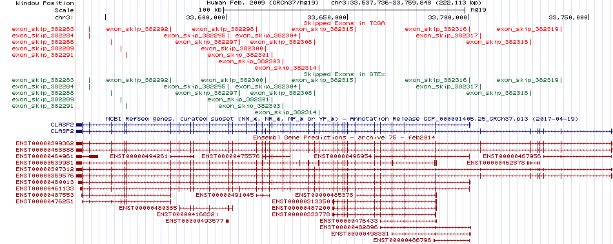Screen dimensions: 613x244
Task: Open transcript ENST00000468888
Action: pyautogui.click(x=45, y=150)
